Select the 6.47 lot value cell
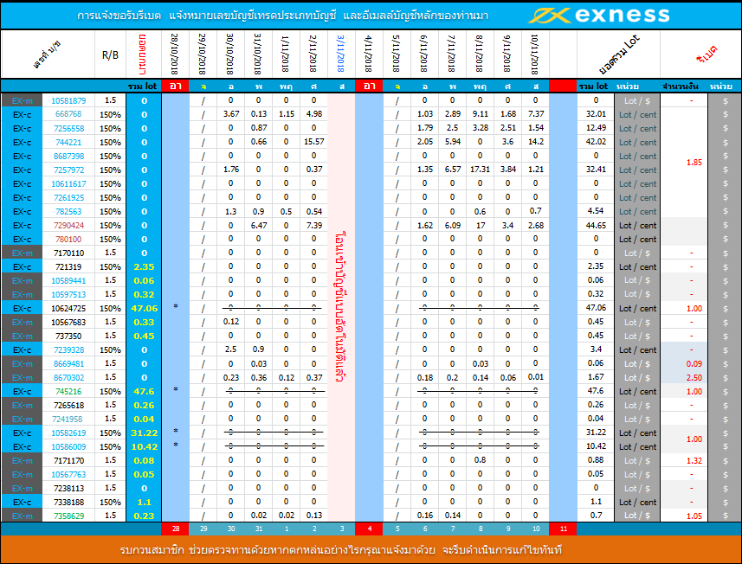 pyautogui.click(x=259, y=226)
